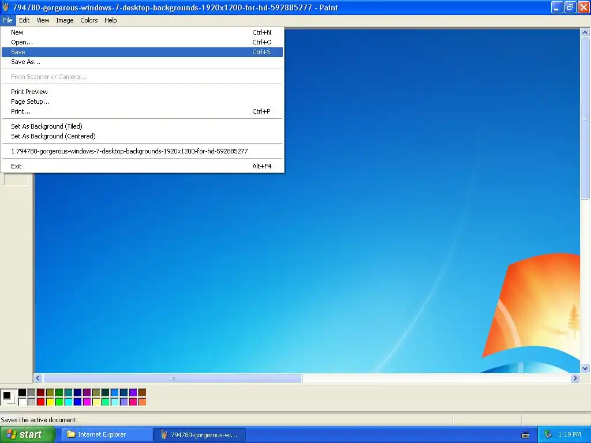Click the vertical scrollbar thumb

585,118
